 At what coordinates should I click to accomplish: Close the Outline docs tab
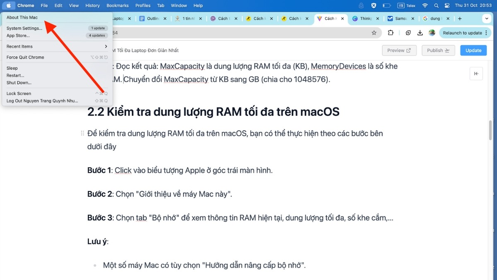(165, 19)
